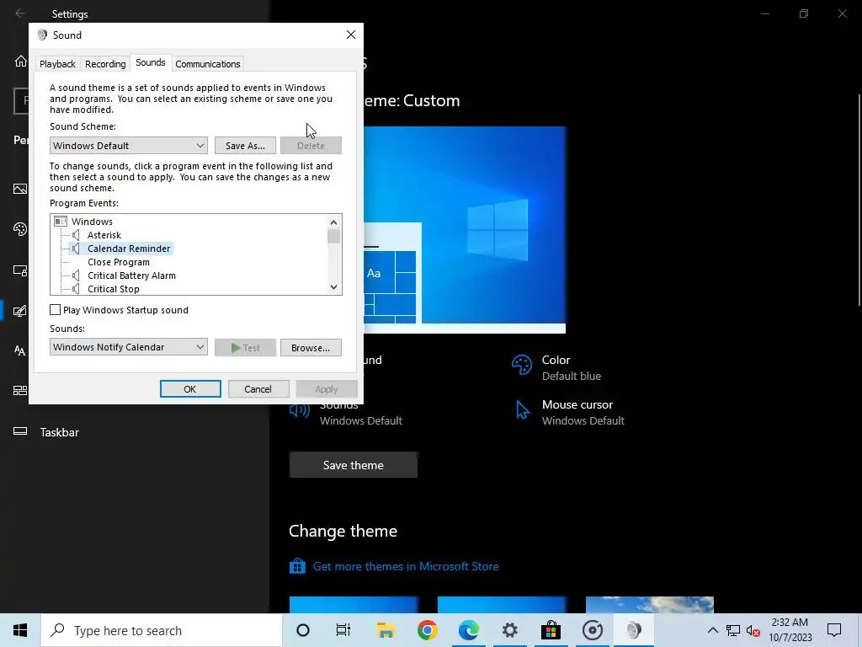Confirm with the OK button
The image size is (862, 647).
190,389
